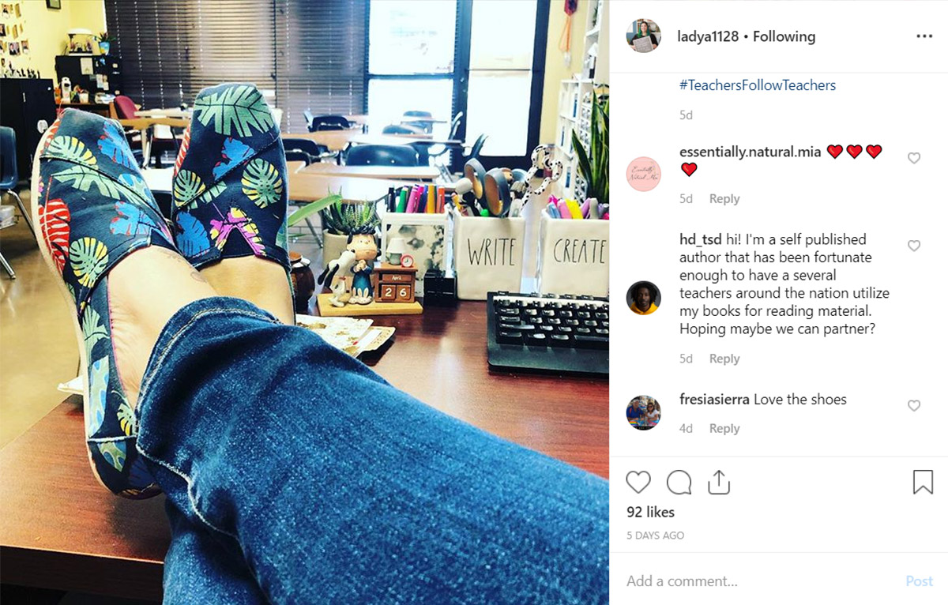Open comments with the speech bubble icon
The width and height of the screenshot is (948, 605).
click(x=679, y=482)
